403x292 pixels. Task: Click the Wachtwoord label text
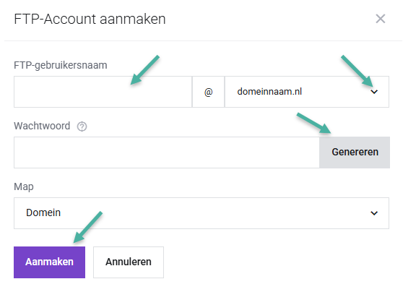tap(42, 126)
